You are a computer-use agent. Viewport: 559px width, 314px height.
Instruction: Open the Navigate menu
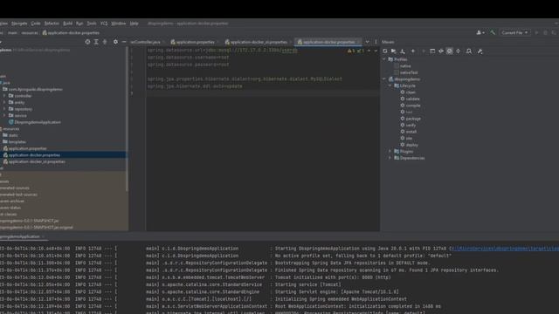(x=19, y=24)
